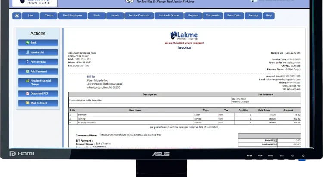Open the Help tab
Viewport: 323px width, 177px height.
pyautogui.click(x=269, y=16)
